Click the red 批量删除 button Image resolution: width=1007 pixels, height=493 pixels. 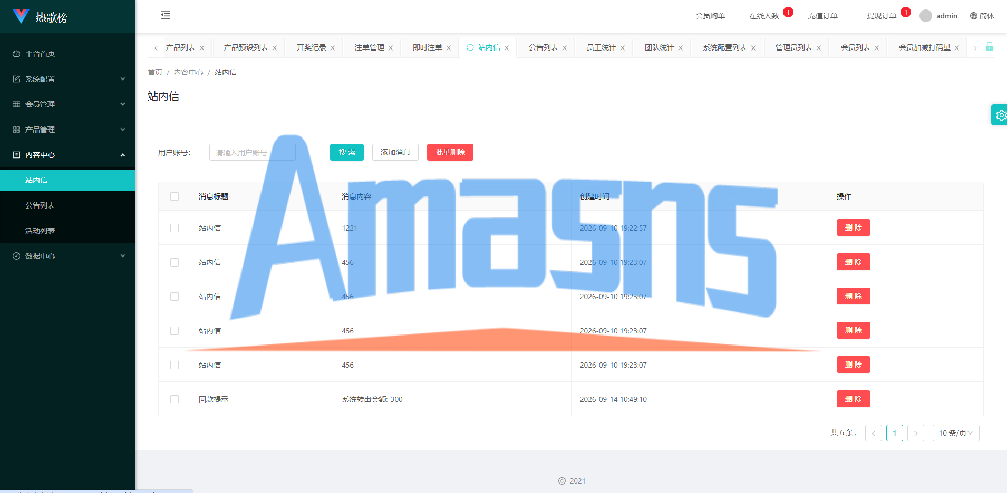[450, 152]
